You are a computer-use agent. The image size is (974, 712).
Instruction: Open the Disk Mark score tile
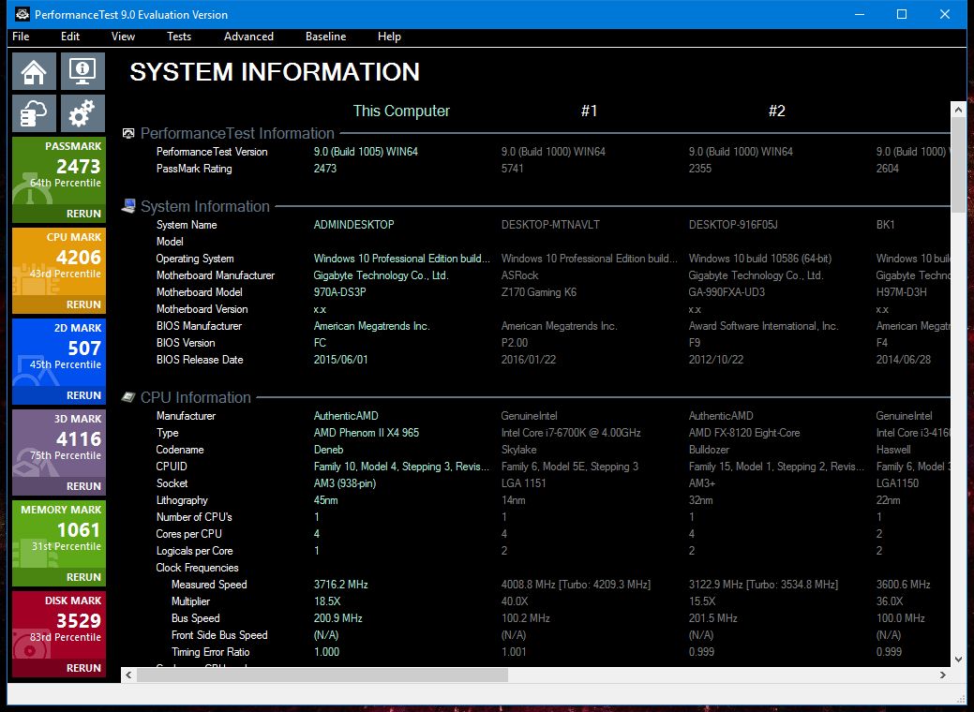[59, 634]
